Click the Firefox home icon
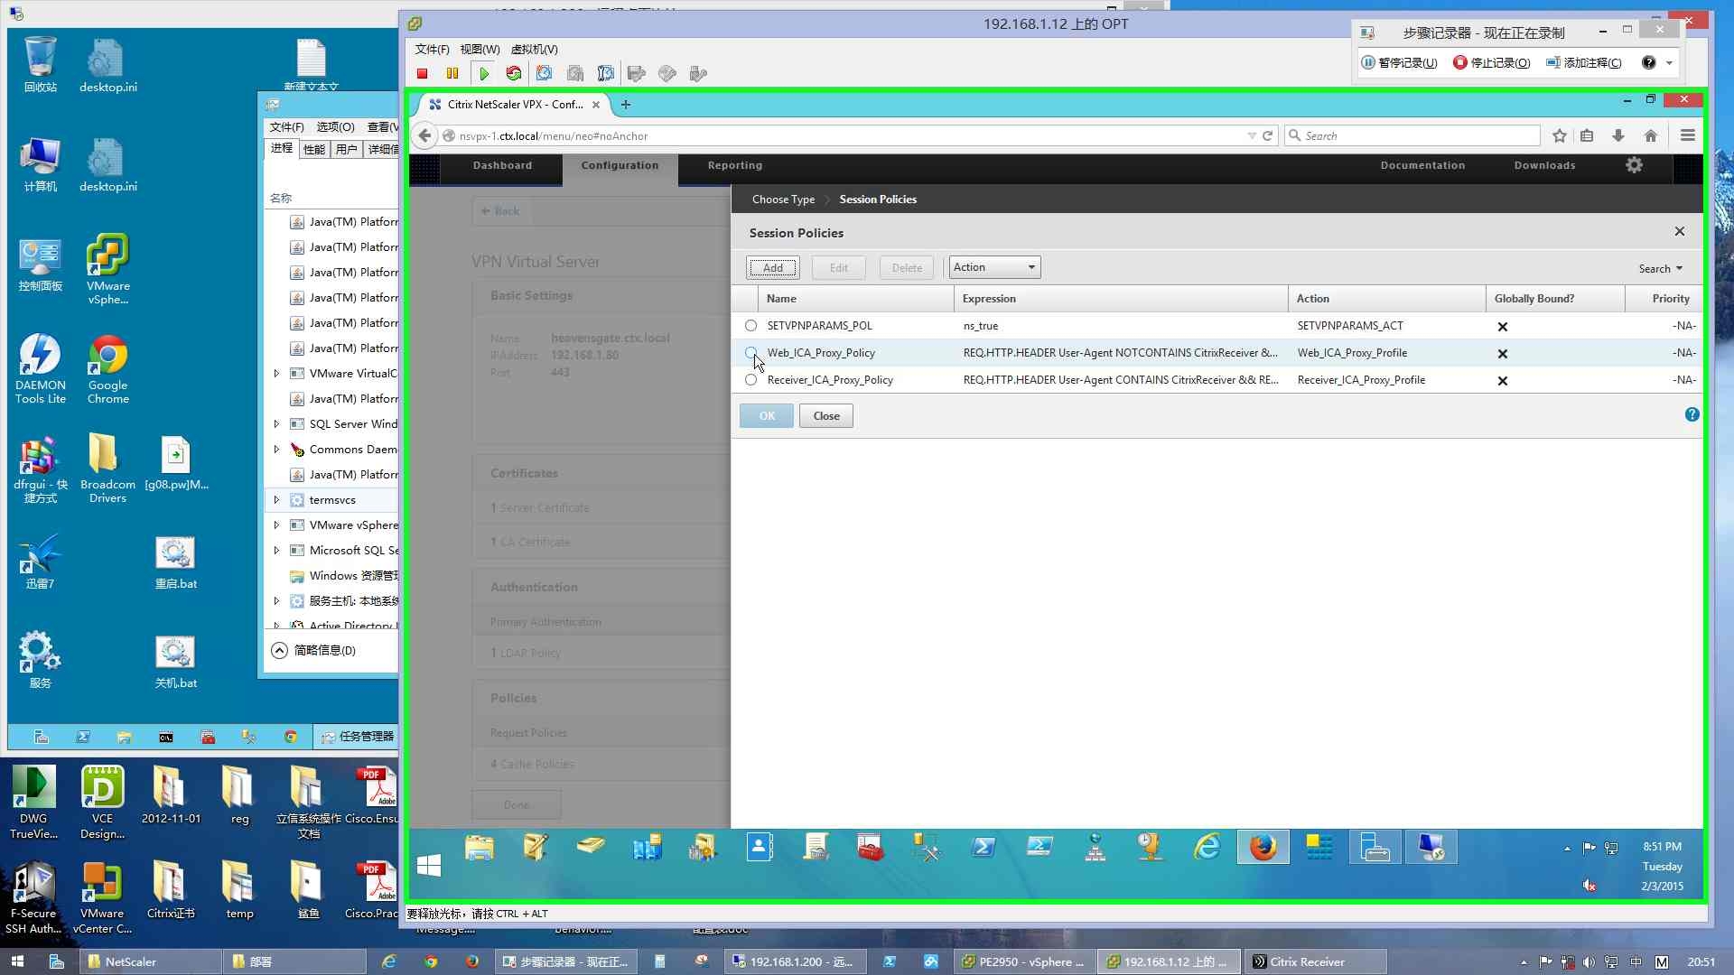 pyautogui.click(x=1651, y=135)
